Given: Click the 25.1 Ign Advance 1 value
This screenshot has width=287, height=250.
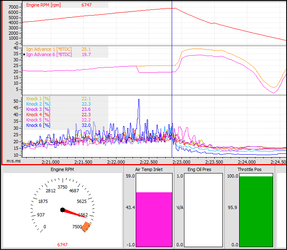Looking at the screenshot, I should click(x=86, y=49).
